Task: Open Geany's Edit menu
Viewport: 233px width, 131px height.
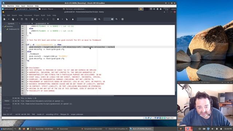Action: 8,15
